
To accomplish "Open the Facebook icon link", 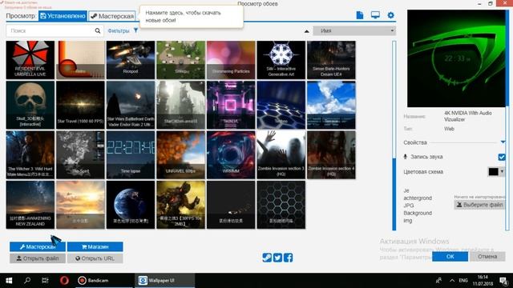I will [x=288, y=258].
